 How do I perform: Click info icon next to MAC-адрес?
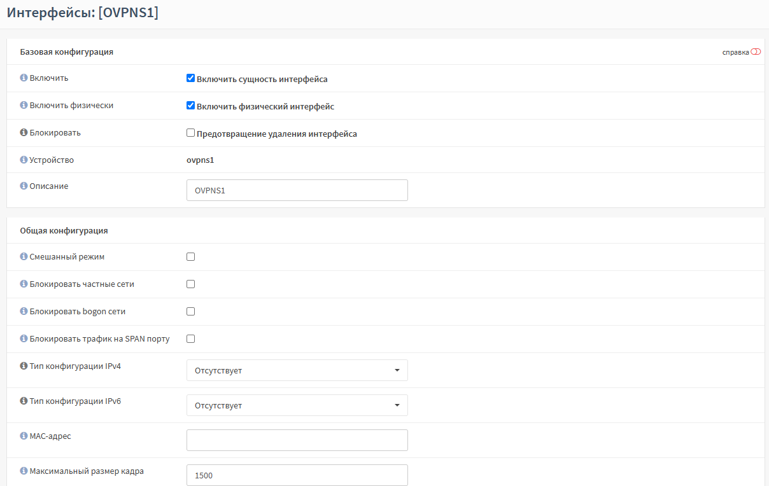[24, 436]
